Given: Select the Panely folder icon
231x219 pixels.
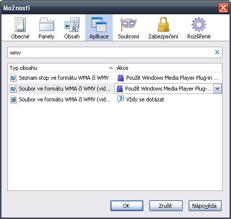Looking at the screenshot, I should (x=47, y=25).
